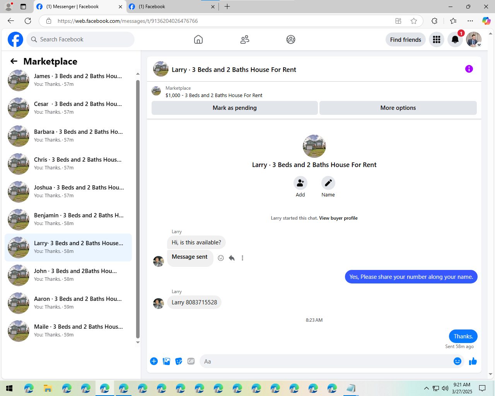This screenshot has height=396, width=495.
Task: Open Windows notification center
Action: [482, 388]
